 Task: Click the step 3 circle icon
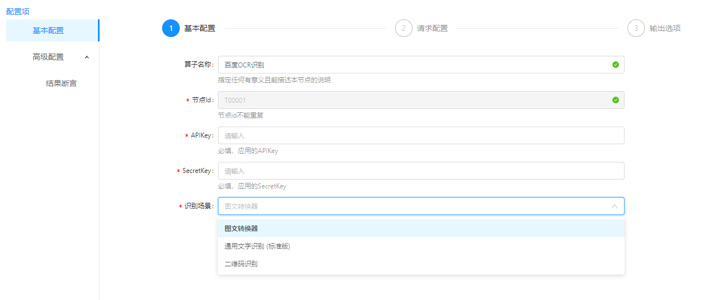(636, 28)
